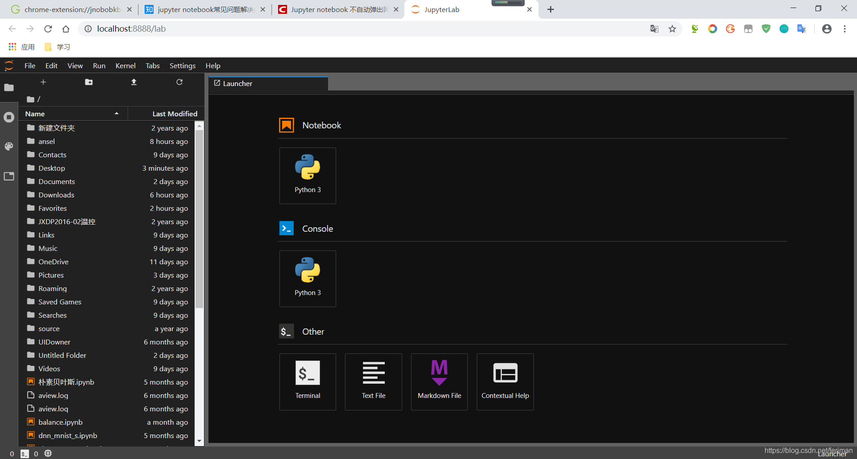Open the Settings menu
The height and width of the screenshot is (459, 857).
[x=182, y=66]
